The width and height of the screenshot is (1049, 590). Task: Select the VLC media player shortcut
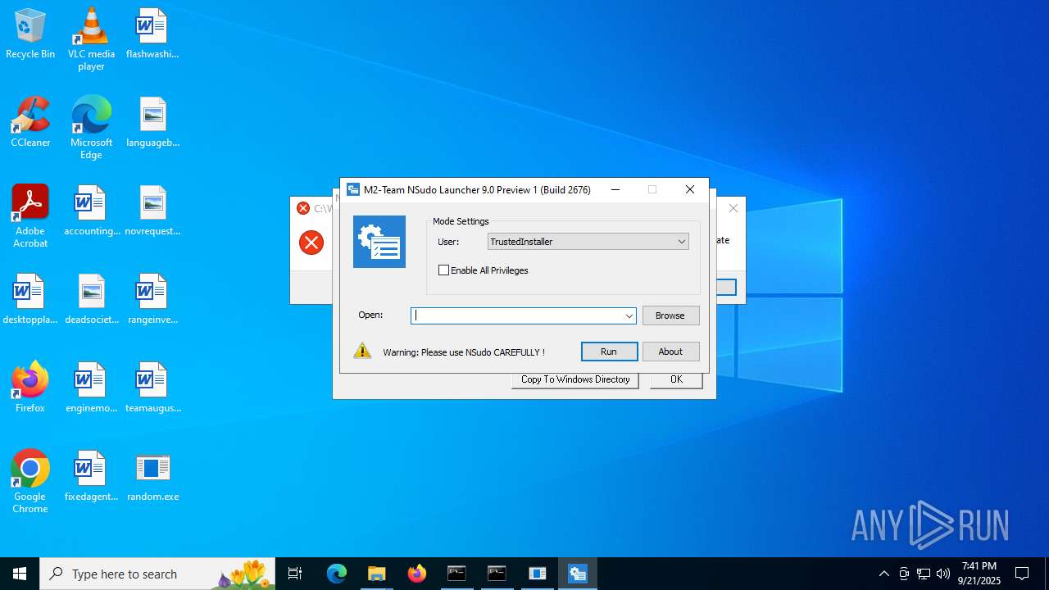click(91, 39)
